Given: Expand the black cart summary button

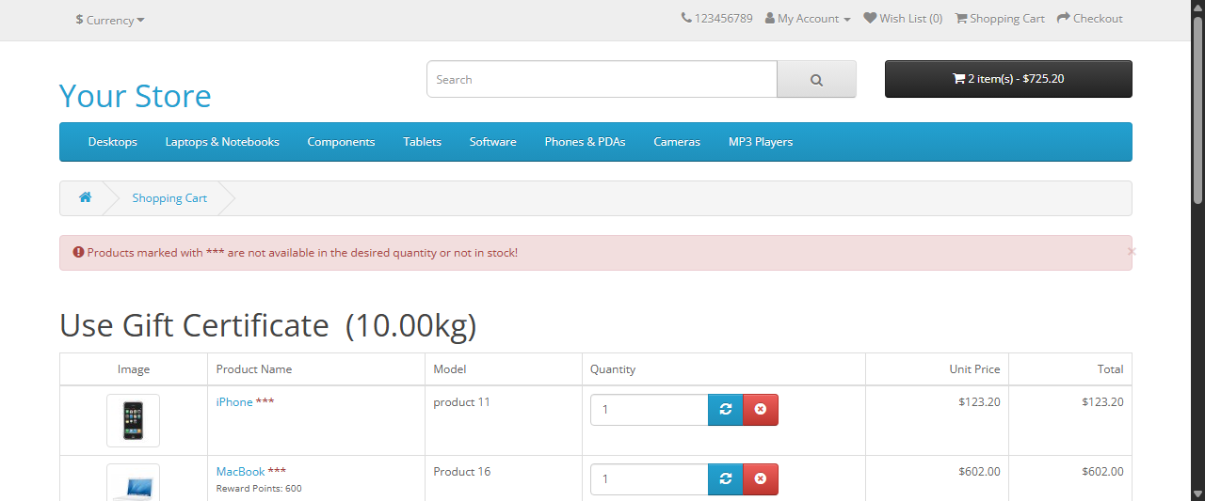Looking at the screenshot, I should pos(1007,79).
